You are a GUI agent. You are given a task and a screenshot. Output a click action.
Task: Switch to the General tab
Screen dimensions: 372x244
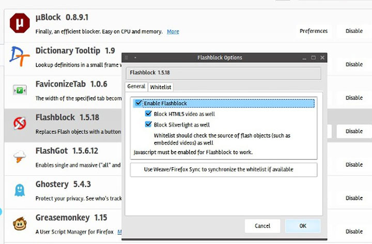(136, 87)
